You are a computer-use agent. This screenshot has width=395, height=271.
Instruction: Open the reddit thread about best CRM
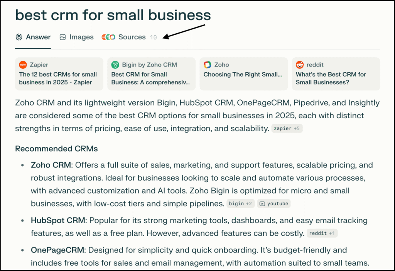(x=336, y=73)
